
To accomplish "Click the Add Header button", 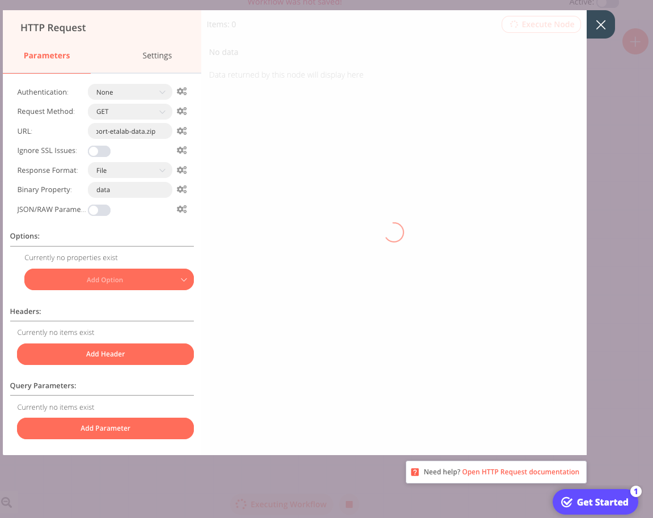I will 105,354.
